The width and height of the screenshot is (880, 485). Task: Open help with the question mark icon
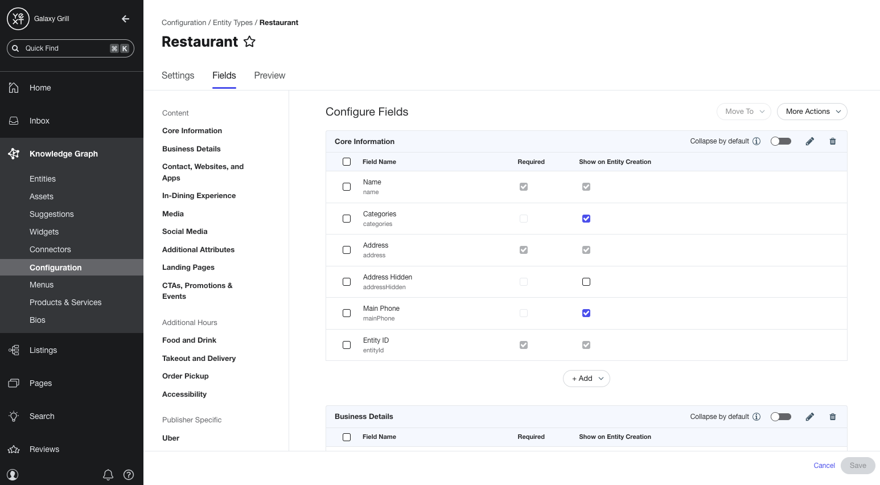tap(129, 474)
